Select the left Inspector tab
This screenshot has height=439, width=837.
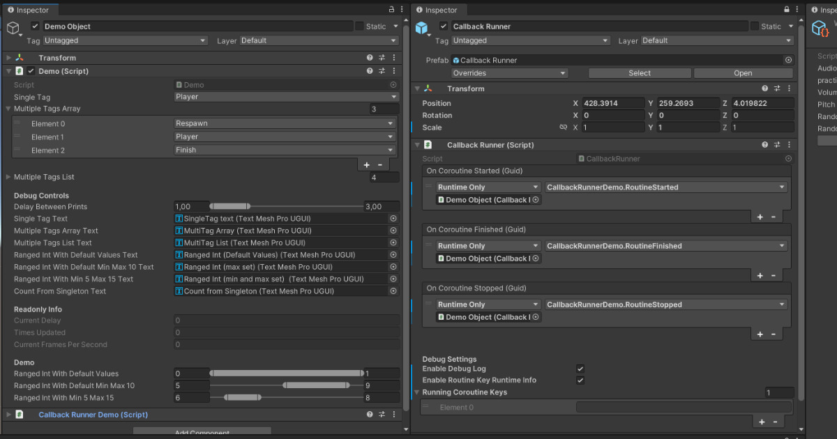point(28,10)
